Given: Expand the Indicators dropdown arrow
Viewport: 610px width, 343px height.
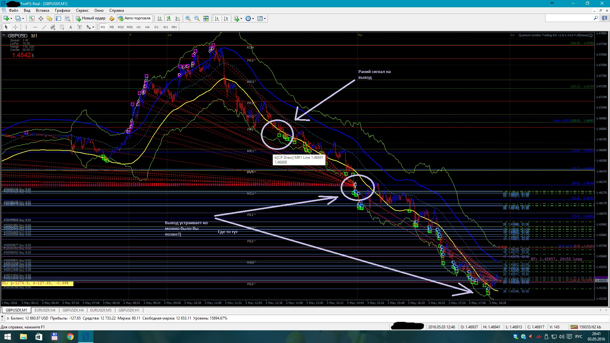Looking at the screenshot, I should tap(241, 18).
